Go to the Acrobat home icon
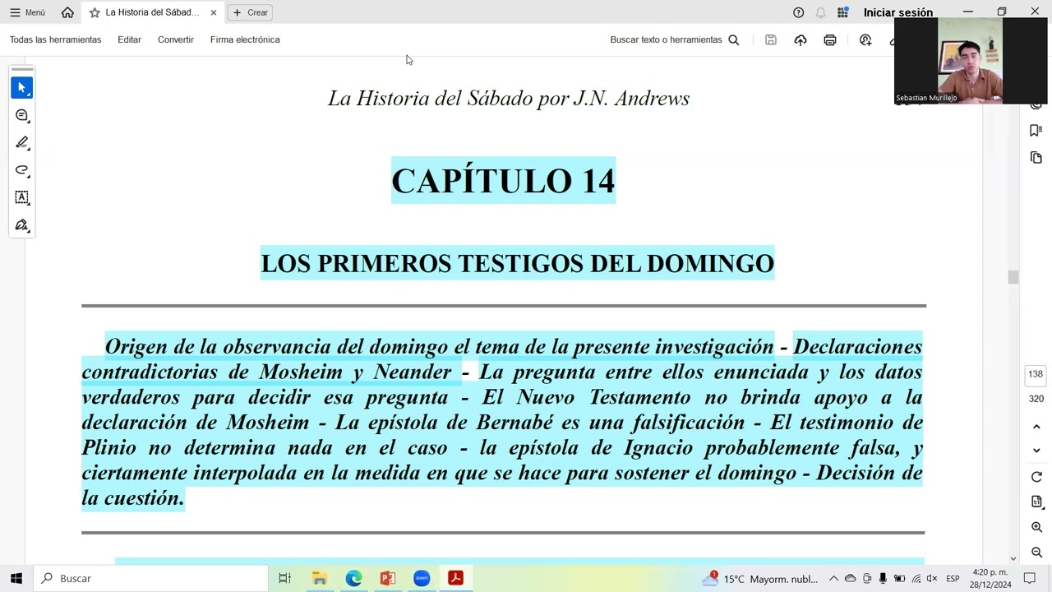Screen dimensions: 1052x592 (x=67, y=12)
